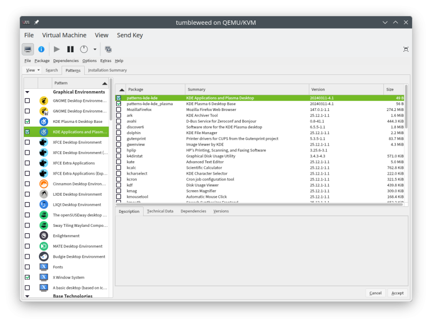Sort by the Version column header
This screenshot has height=325, width=432.
(x=346, y=89)
